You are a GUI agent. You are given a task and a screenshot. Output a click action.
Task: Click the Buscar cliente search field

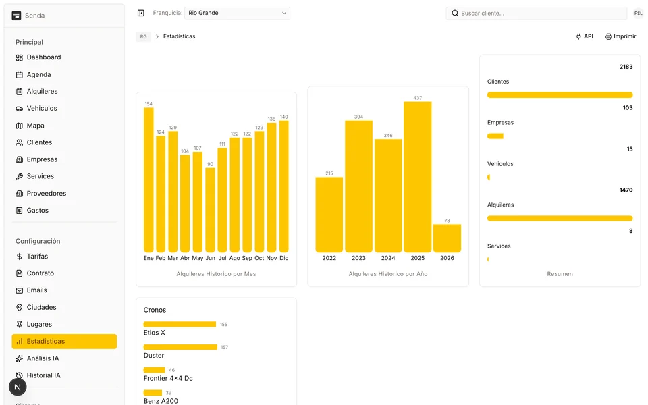[x=537, y=13]
